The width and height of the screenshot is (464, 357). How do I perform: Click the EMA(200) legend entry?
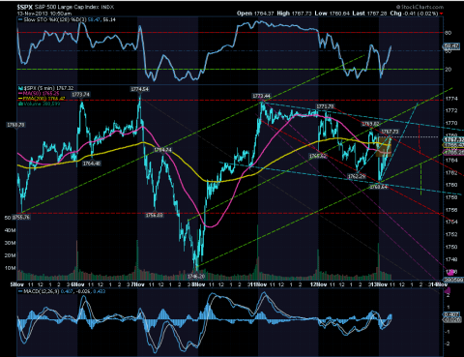click(42, 99)
